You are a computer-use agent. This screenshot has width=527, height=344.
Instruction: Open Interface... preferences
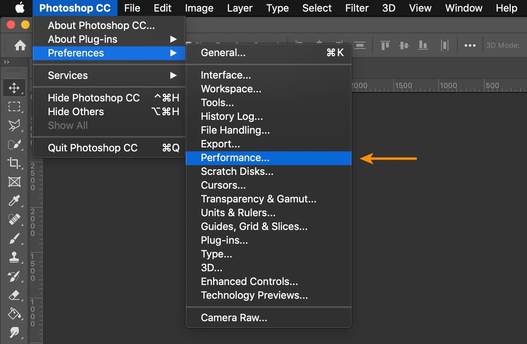tap(269, 75)
